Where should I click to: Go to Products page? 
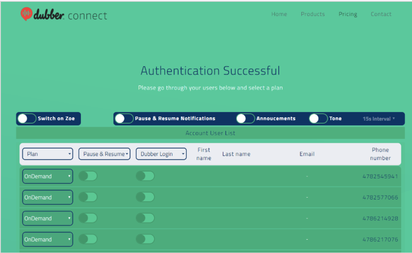313,14
